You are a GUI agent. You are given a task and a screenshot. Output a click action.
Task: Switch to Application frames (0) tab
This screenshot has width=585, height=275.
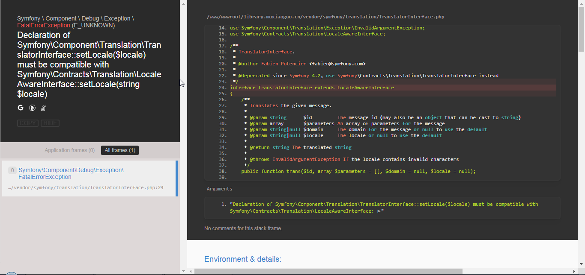pyautogui.click(x=70, y=150)
